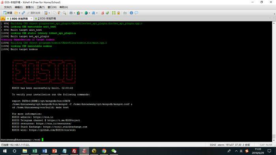Open PowerPoint from the taskbar
276x155 pixels.
[x=54, y=151]
